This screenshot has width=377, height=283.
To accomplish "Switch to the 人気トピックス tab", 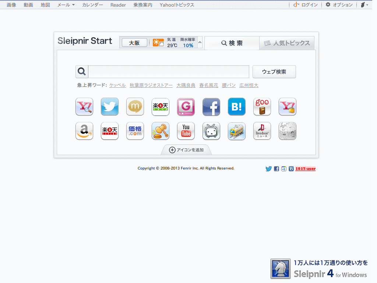I will [287, 43].
